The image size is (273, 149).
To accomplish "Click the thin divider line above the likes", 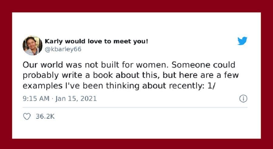I will 135,108.
